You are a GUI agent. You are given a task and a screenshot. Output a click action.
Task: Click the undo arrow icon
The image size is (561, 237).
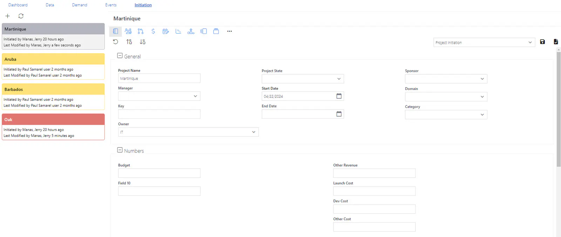[x=115, y=42]
